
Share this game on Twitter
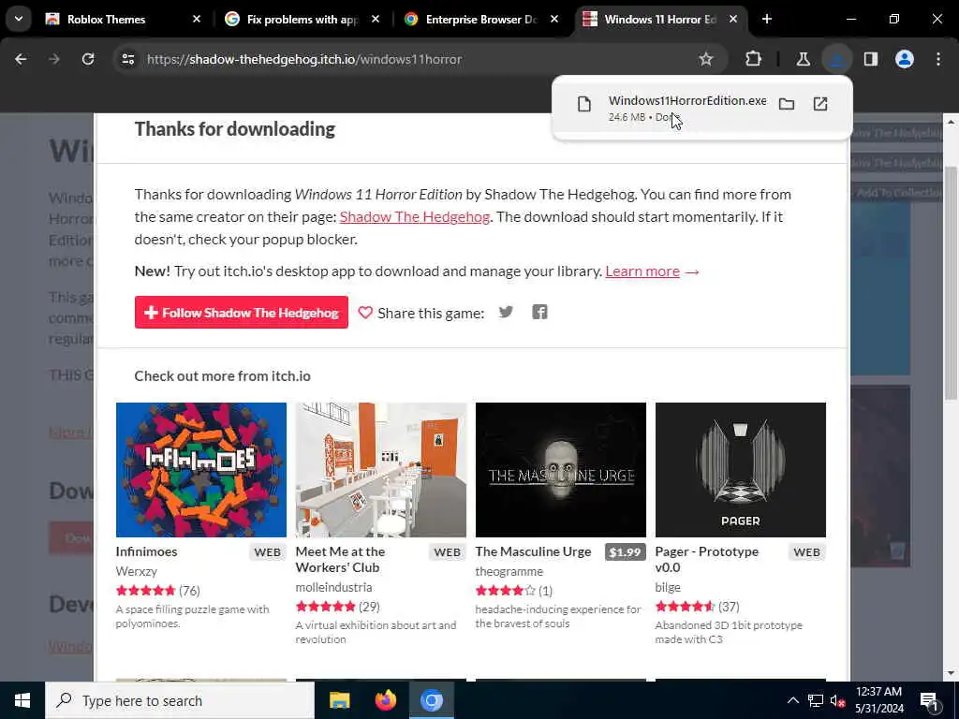(506, 313)
